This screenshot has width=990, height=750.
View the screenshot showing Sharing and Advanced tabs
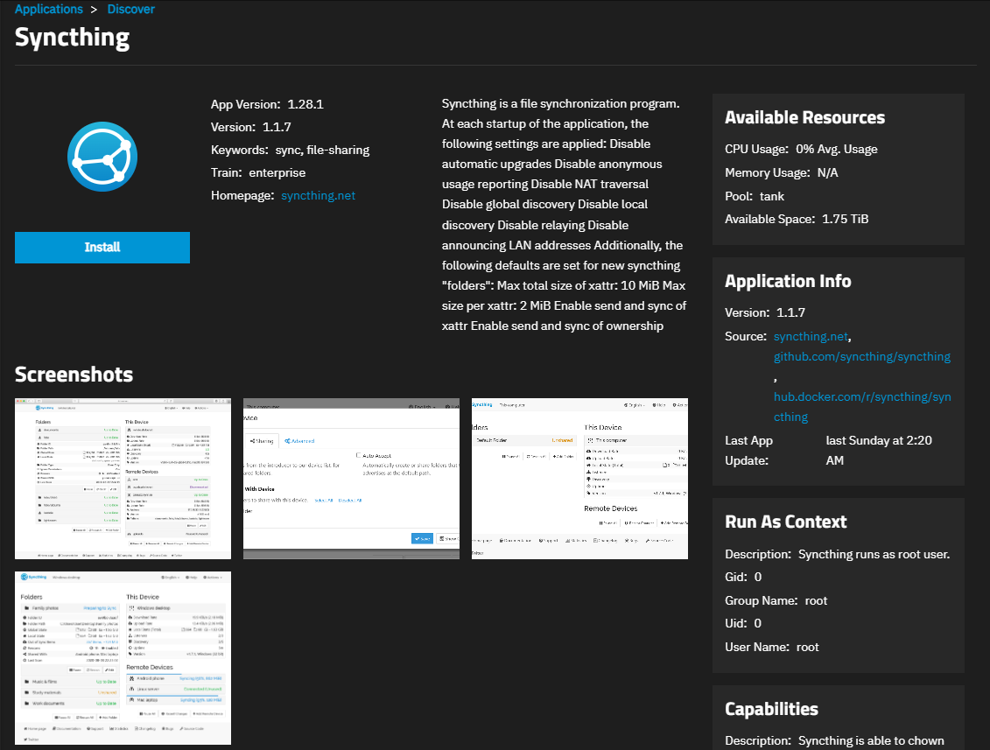[x=352, y=479]
